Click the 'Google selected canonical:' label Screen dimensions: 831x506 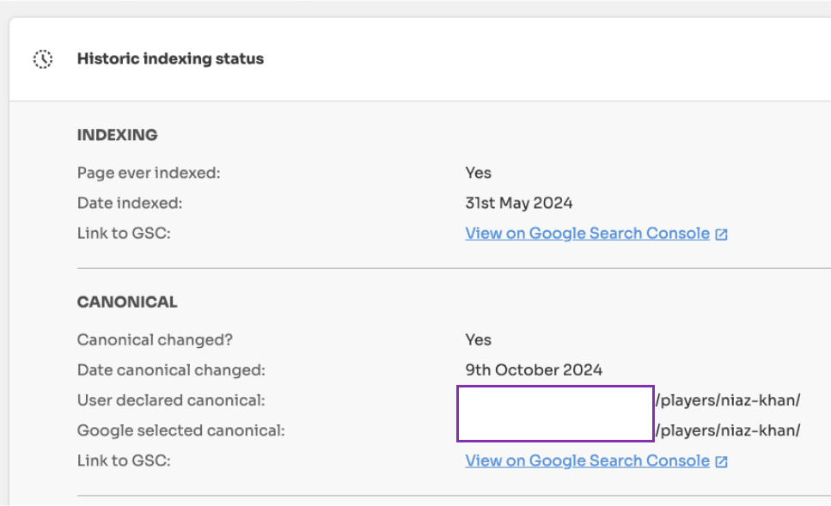(x=180, y=430)
